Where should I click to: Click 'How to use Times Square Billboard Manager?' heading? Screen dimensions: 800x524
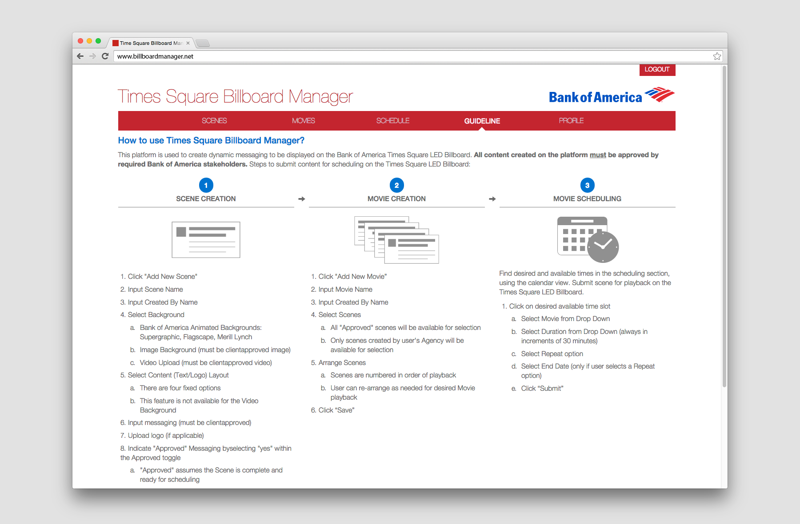tap(211, 140)
